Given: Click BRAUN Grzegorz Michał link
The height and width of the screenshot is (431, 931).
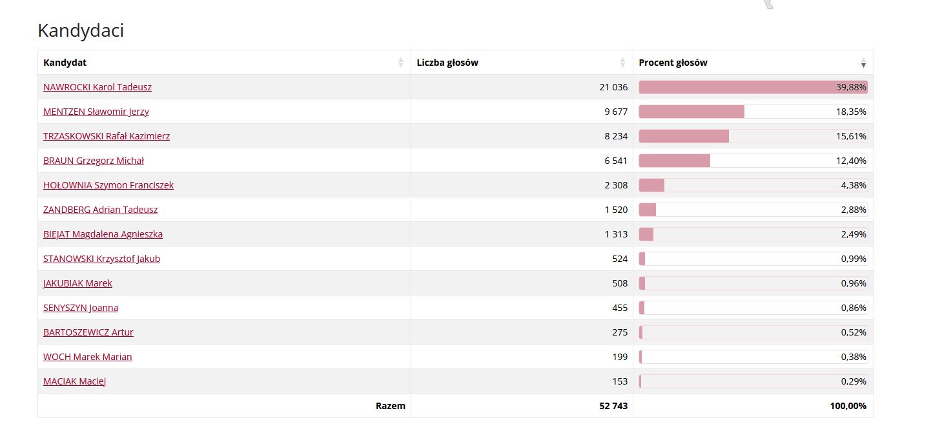Looking at the screenshot, I should point(94,161).
